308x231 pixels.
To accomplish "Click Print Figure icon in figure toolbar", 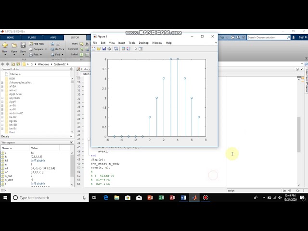I will (109, 49).
